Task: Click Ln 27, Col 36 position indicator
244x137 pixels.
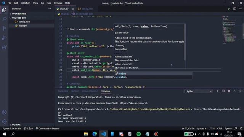Action: (188, 129)
